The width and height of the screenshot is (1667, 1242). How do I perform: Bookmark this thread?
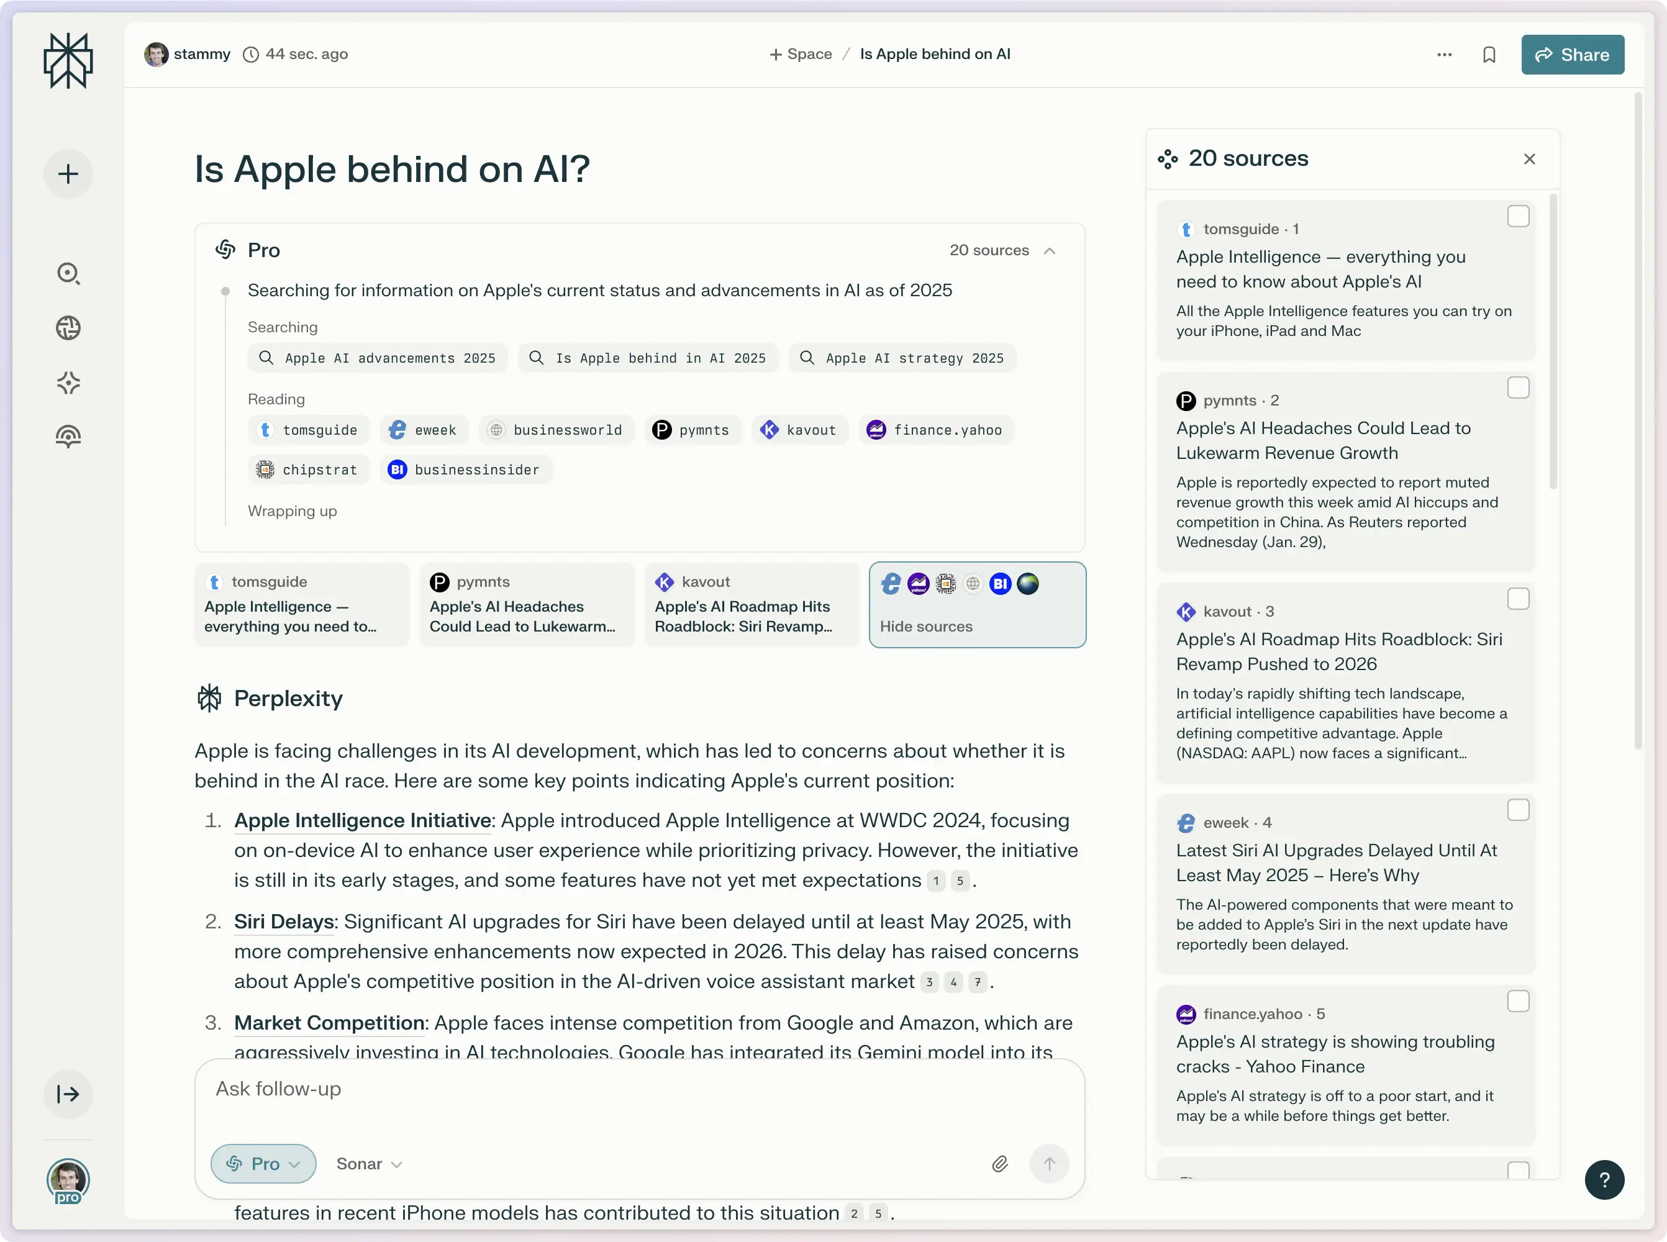pyautogui.click(x=1489, y=54)
